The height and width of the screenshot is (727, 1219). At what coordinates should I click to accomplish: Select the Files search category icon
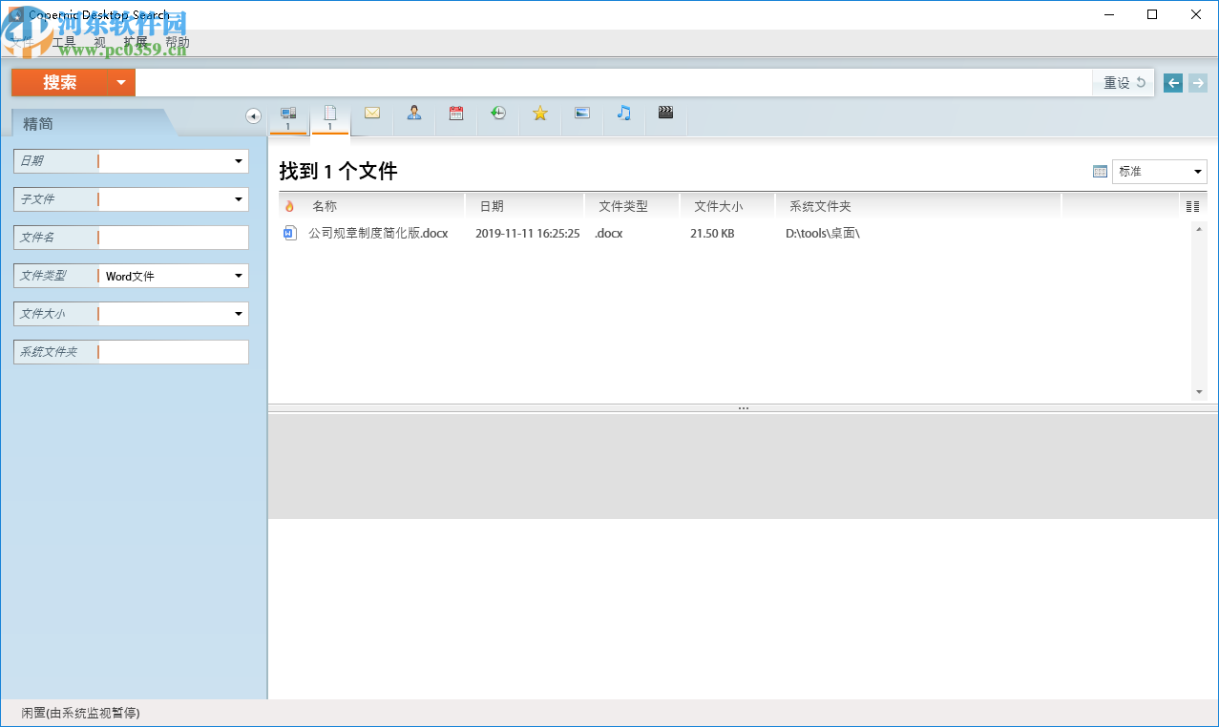[x=288, y=113]
